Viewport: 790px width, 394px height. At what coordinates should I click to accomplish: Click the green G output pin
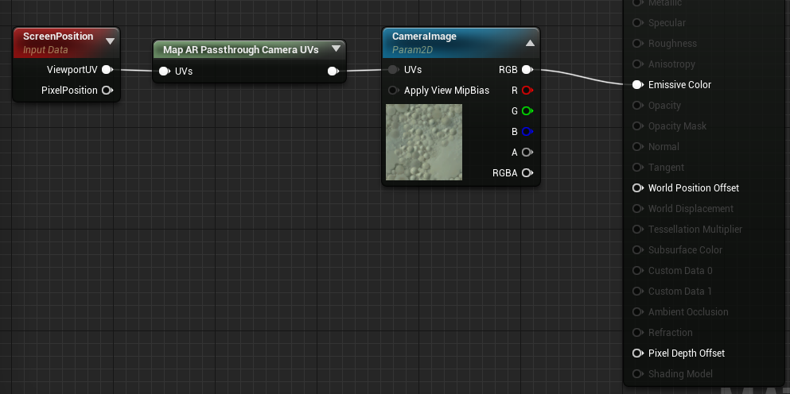(527, 110)
